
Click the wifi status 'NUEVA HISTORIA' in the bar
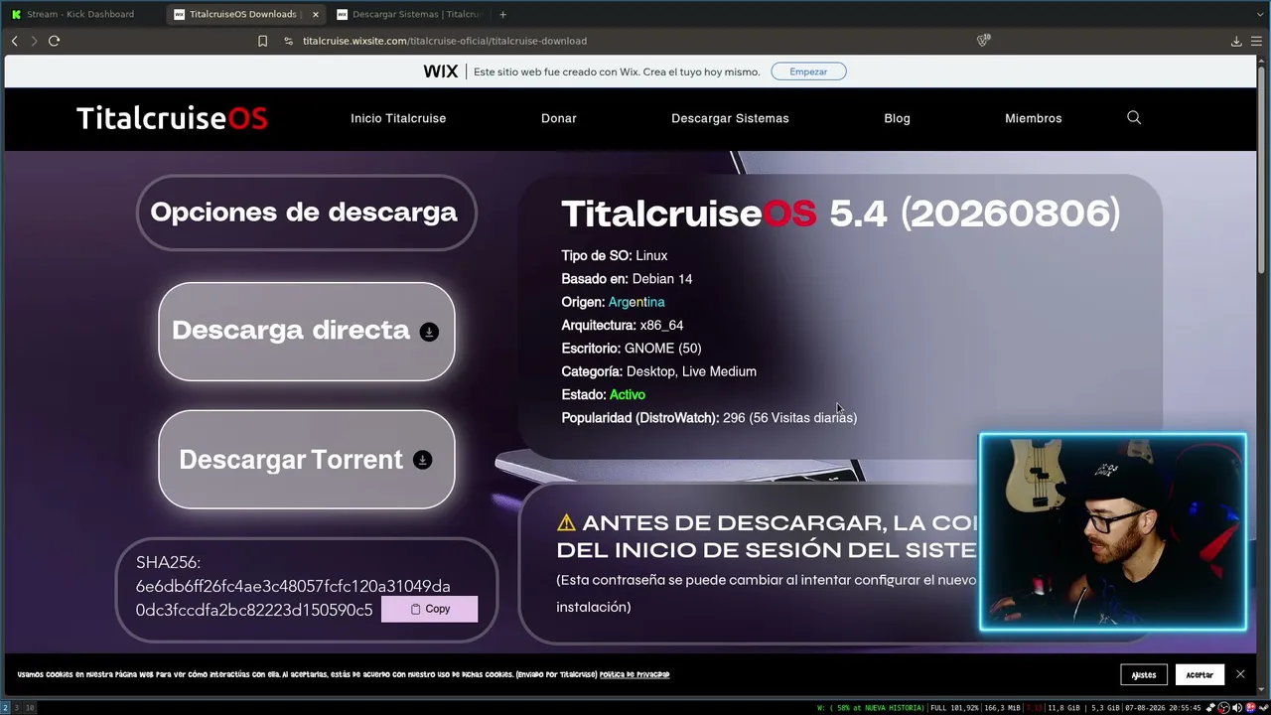(871, 708)
